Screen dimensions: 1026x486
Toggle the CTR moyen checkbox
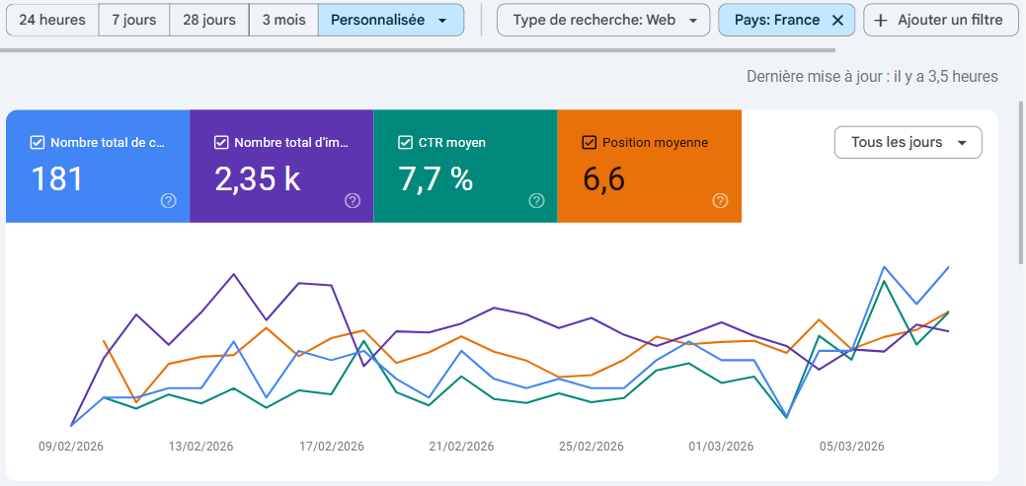405,142
